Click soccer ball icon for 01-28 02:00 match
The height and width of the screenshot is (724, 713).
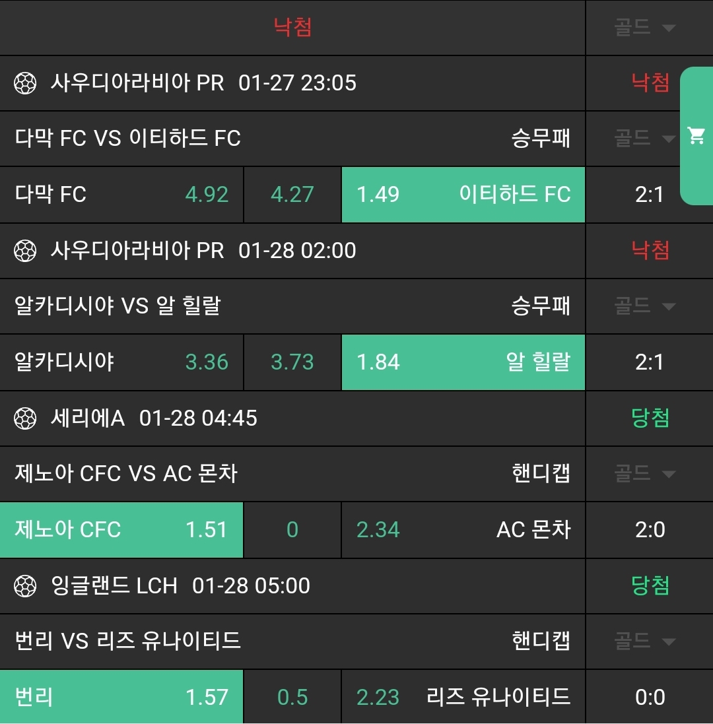click(25, 251)
